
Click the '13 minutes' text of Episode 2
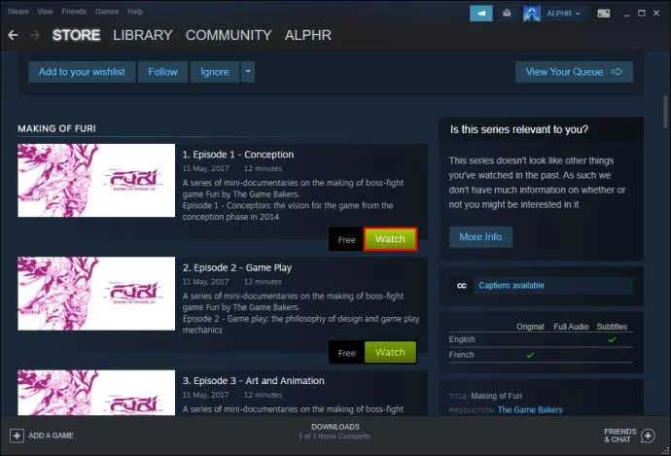click(x=263, y=282)
